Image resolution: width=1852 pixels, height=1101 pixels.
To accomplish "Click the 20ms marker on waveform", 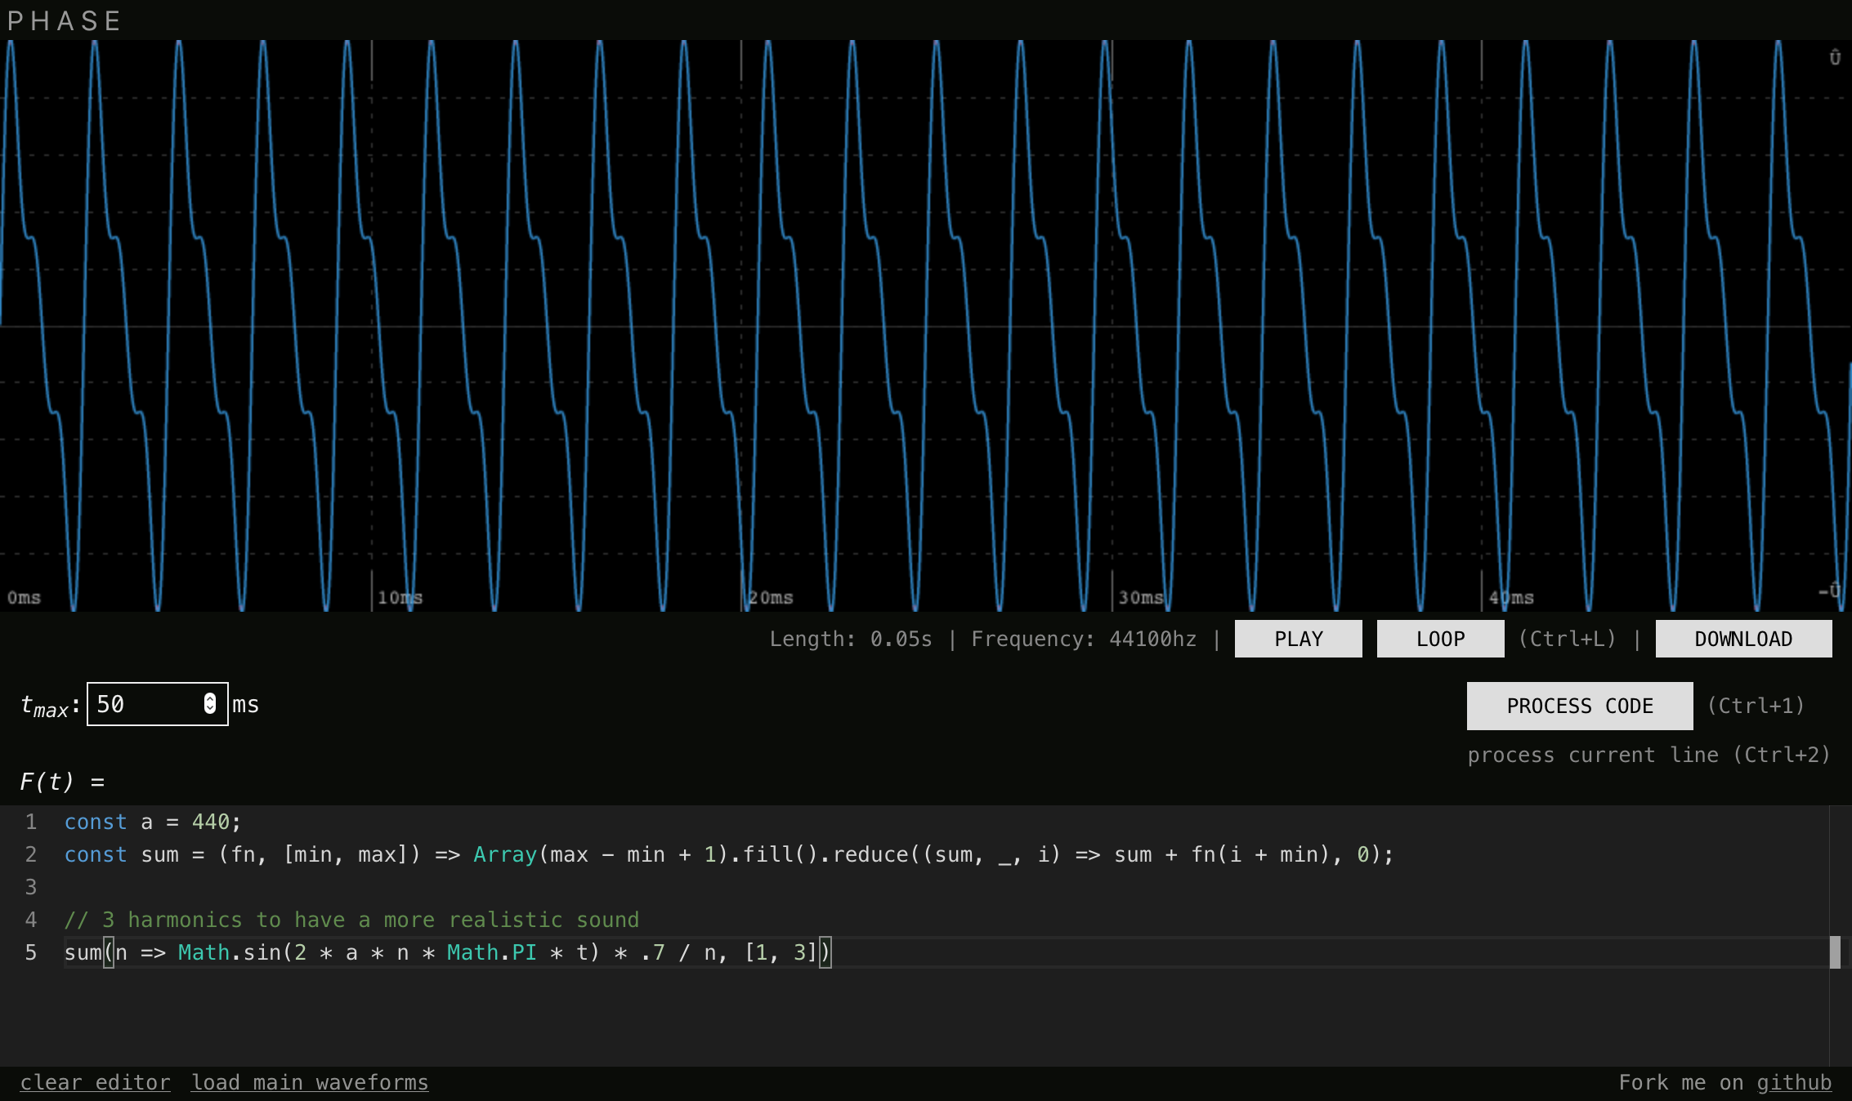I will [771, 597].
